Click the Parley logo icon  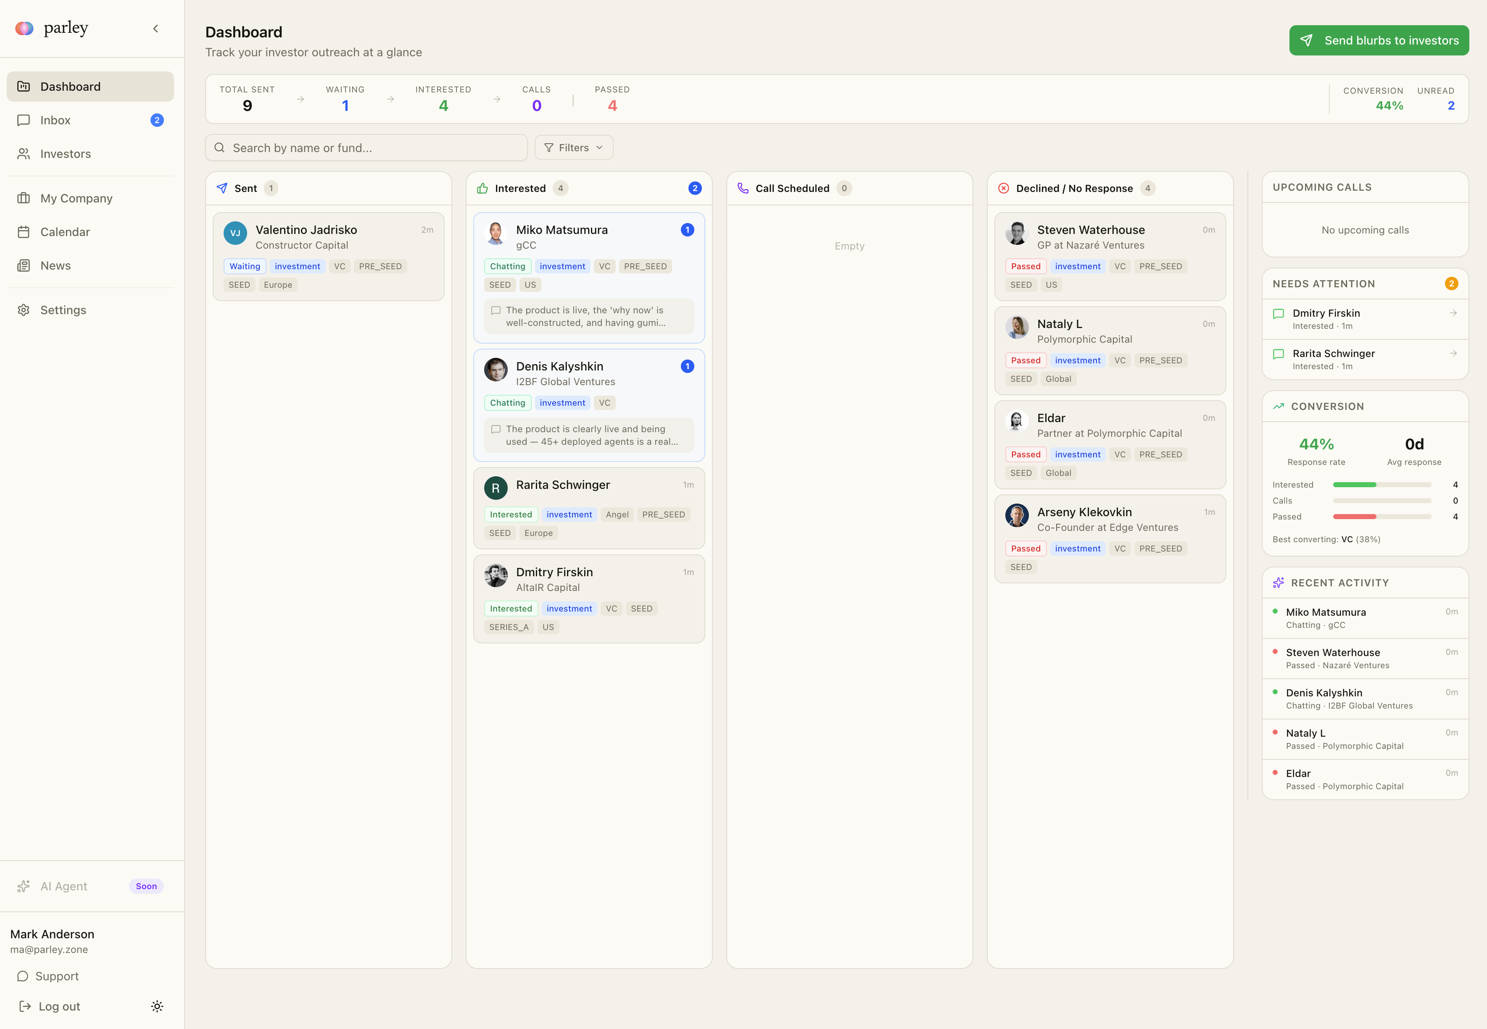[24, 29]
